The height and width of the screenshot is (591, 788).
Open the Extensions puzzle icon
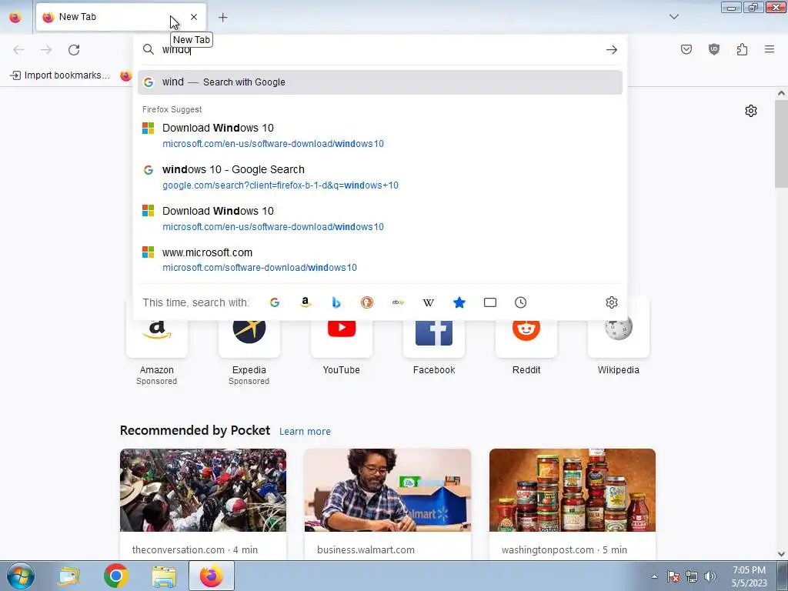pos(742,49)
